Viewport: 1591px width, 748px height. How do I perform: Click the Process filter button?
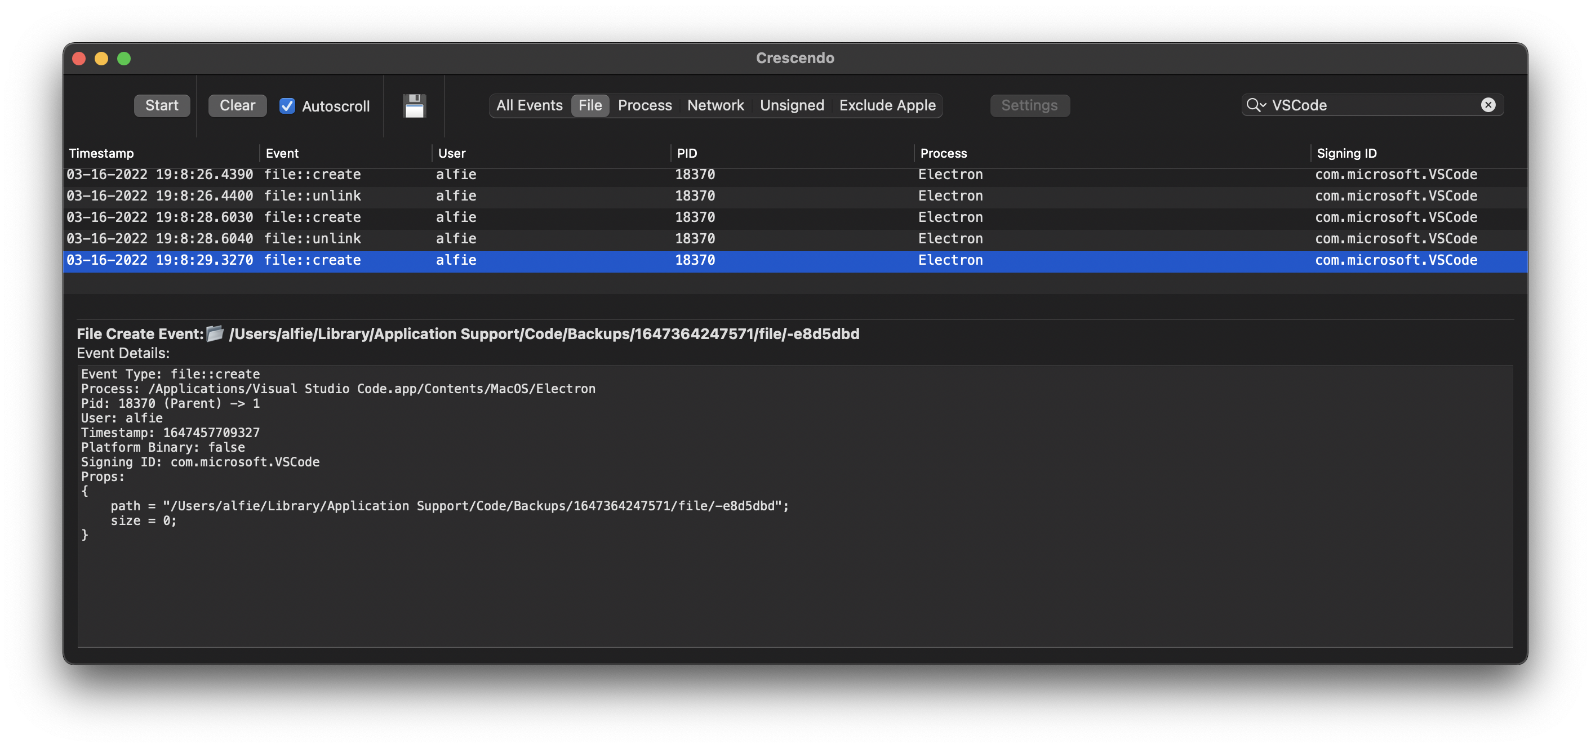coord(645,105)
